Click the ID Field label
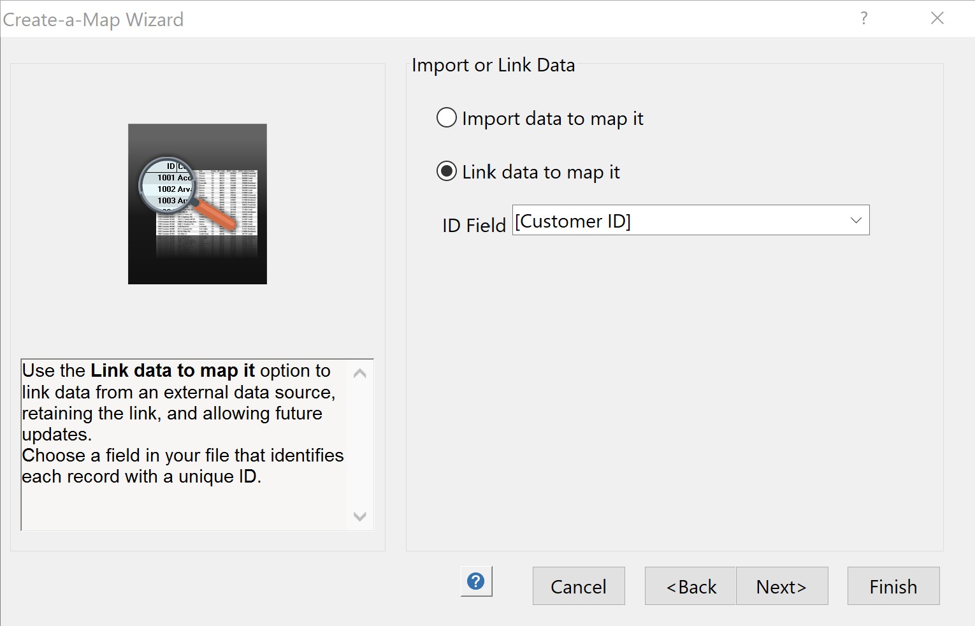This screenshot has width=975, height=626. pyautogui.click(x=473, y=226)
